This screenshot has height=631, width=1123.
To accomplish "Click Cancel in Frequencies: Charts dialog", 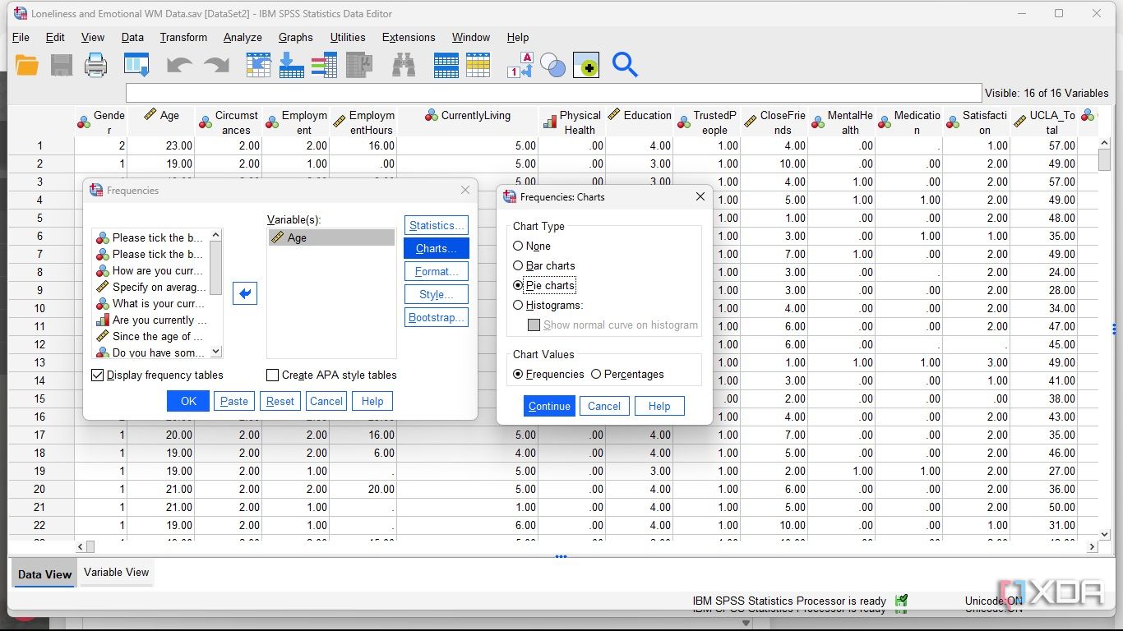I will (604, 406).
